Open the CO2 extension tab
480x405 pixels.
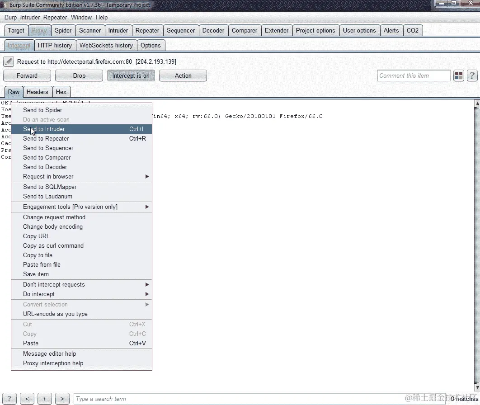pyautogui.click(x=413, y=30)
